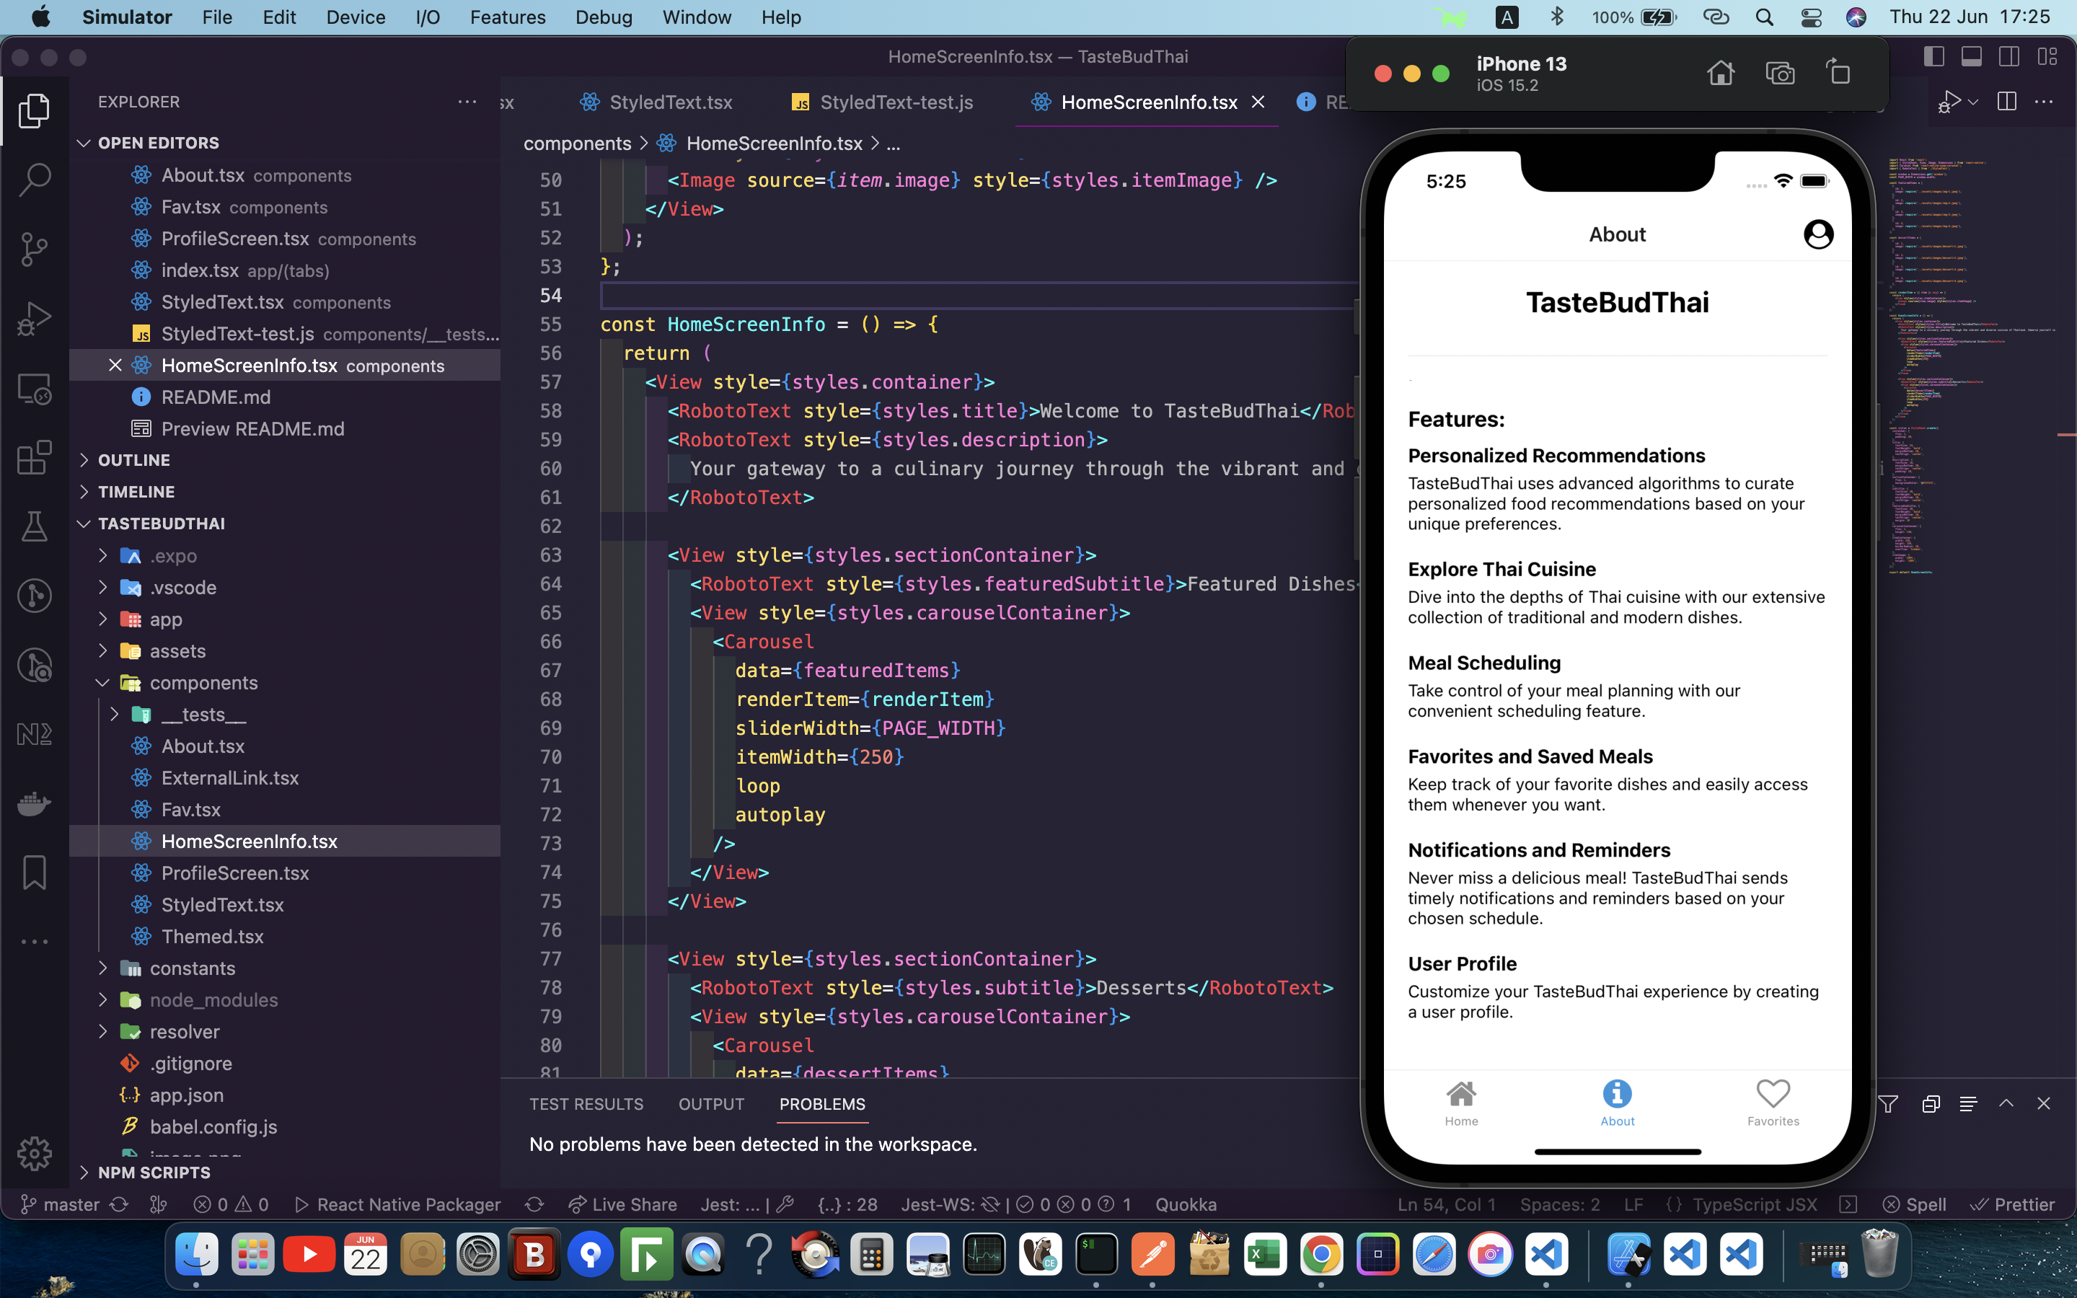Collapse the components folder
The width and height of the screenshot is (2077, 1298).
(203, 682)
